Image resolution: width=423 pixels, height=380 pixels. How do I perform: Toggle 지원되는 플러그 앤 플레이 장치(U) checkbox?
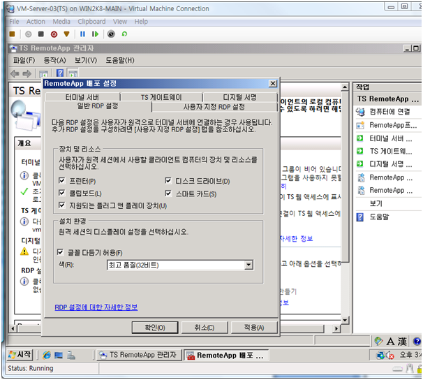(62, 205)
